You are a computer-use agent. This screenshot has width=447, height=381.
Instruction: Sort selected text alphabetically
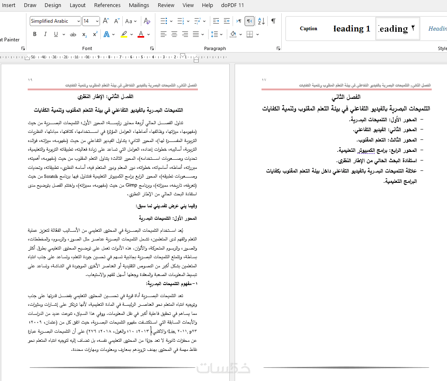pyautogui.click(x=261, y=21)
